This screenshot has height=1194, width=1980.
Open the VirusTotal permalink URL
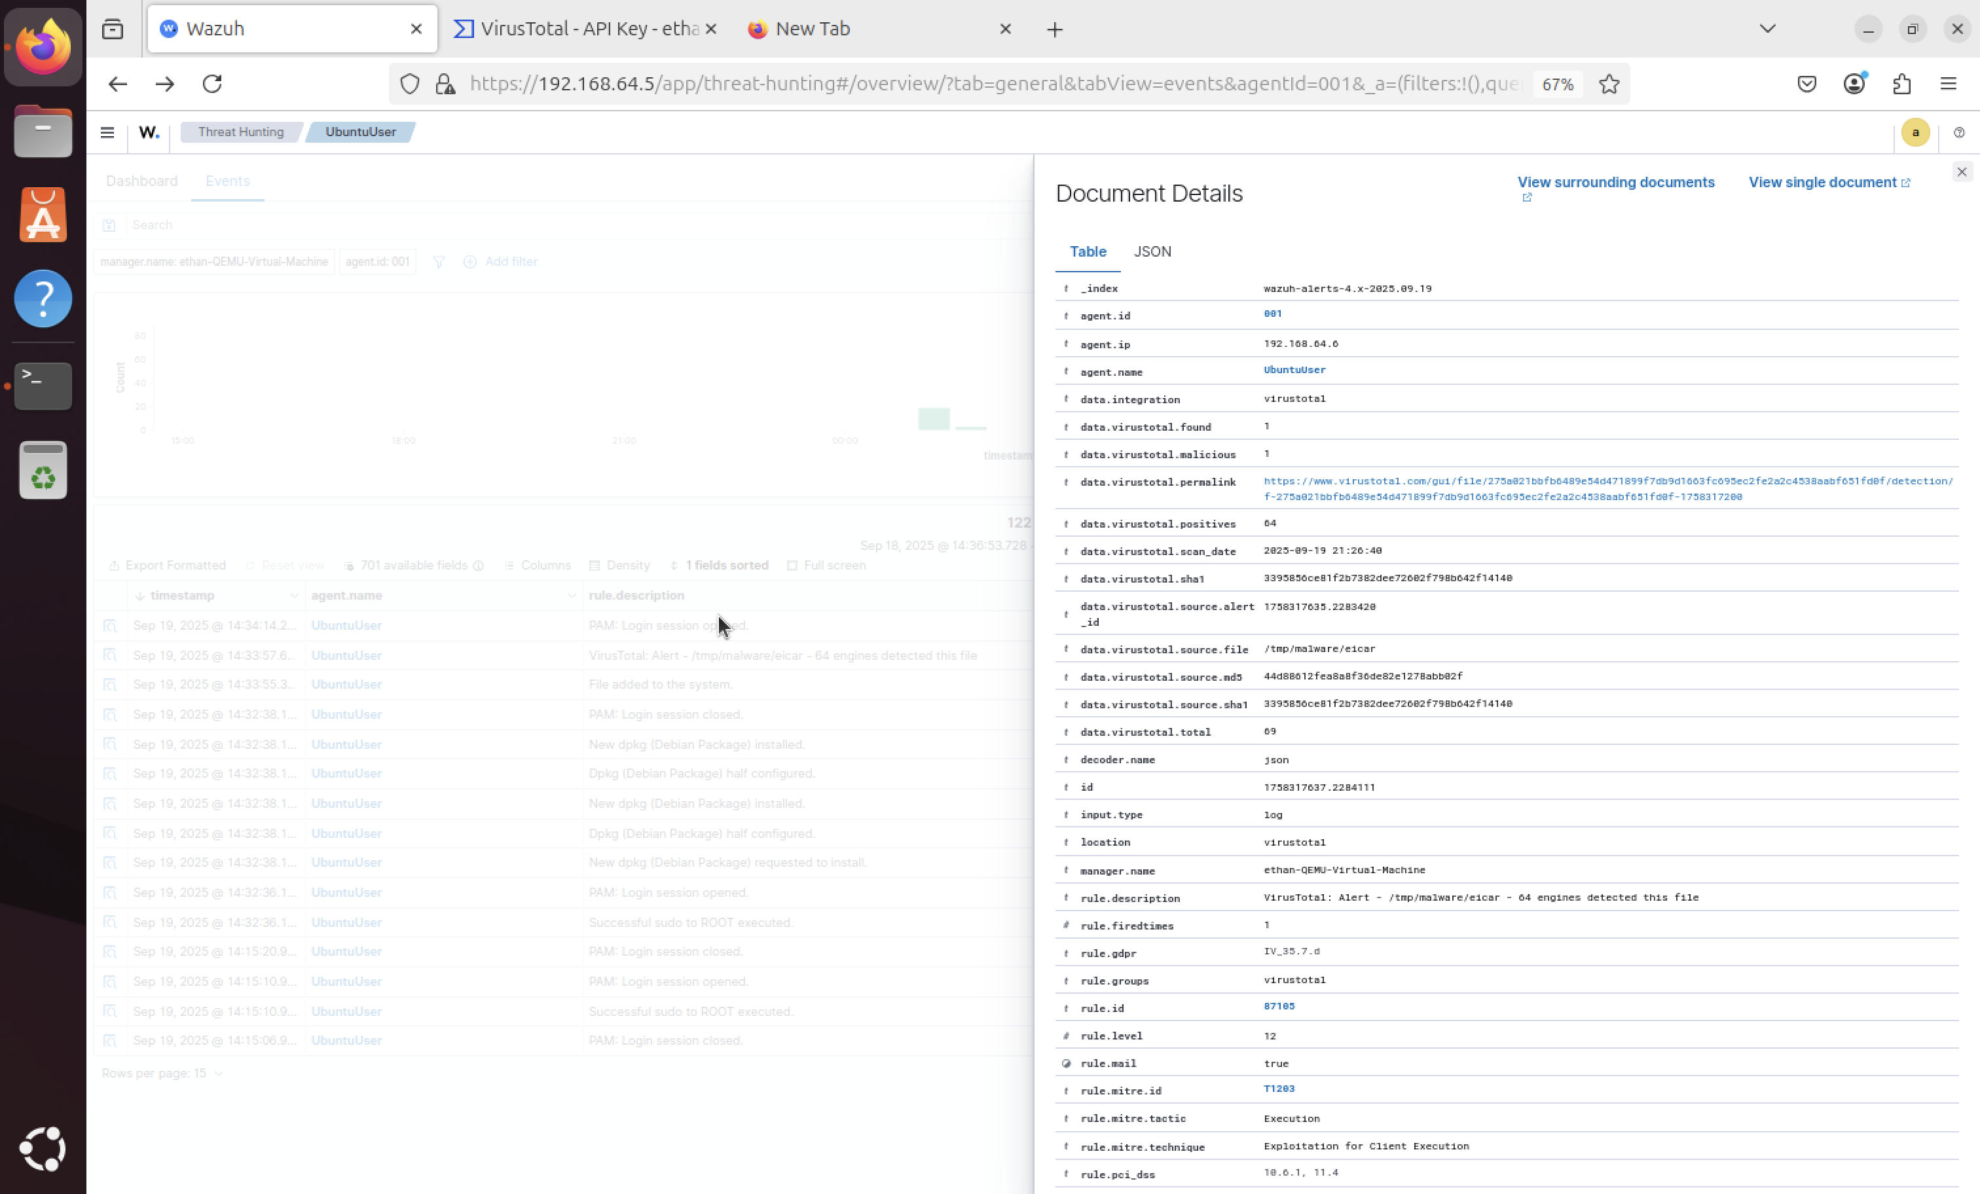coord(1607,480)
